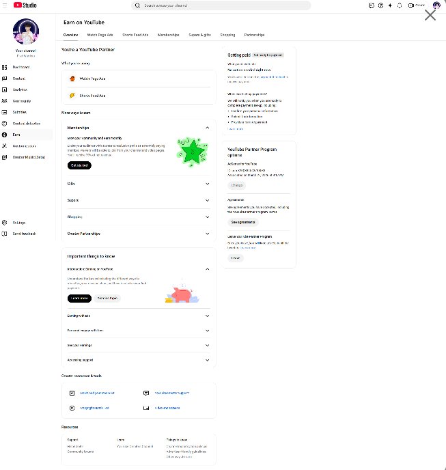
Task: Open the account avatar menu
Action: (x=436, y=5)
